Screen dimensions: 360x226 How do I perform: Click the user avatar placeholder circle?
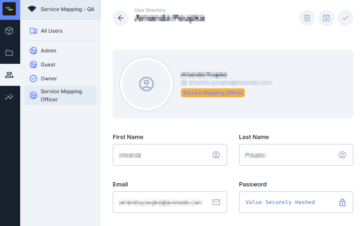(146, 84)
